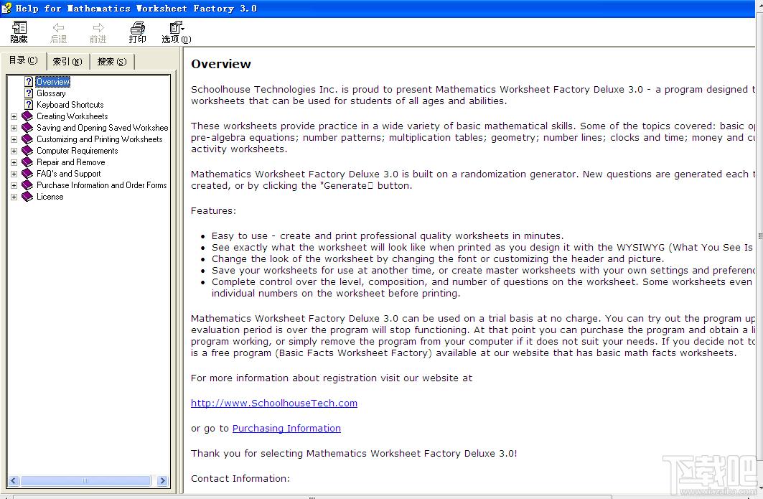Click the Repair and Remove book icon
The height and width of the screenshot is (499, 763).
pyautogui.click(x=27, y=162)
